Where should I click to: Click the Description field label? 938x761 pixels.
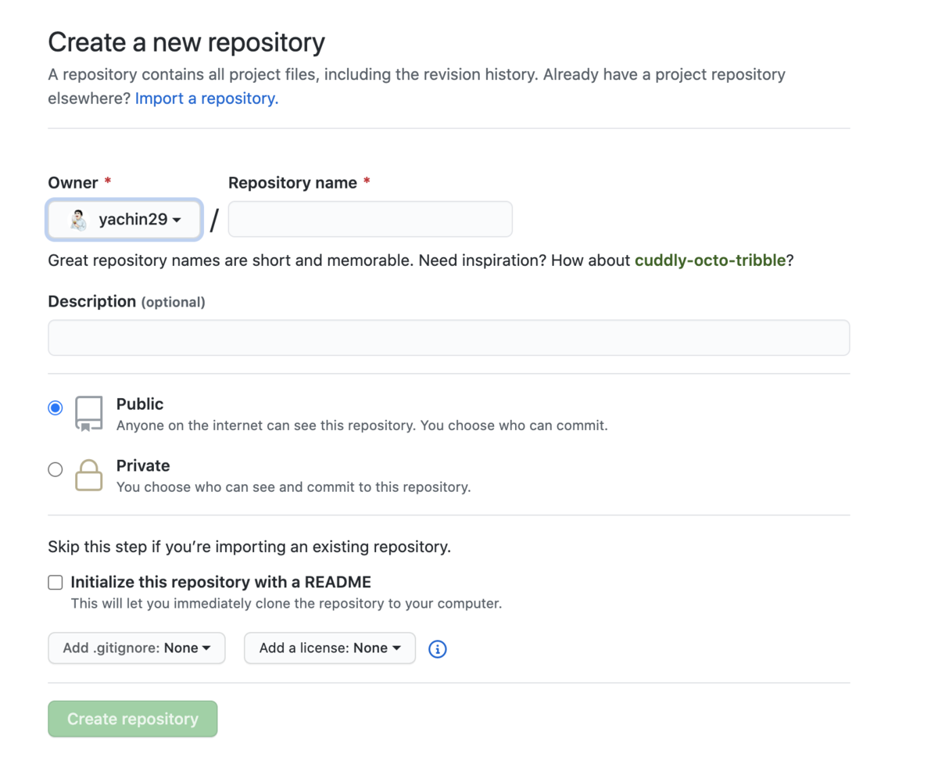tap(92, 302)
